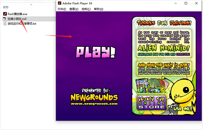Open the 控制(C) menu
Viewport: 203px width, 130px height.
(x=86, y=9)
